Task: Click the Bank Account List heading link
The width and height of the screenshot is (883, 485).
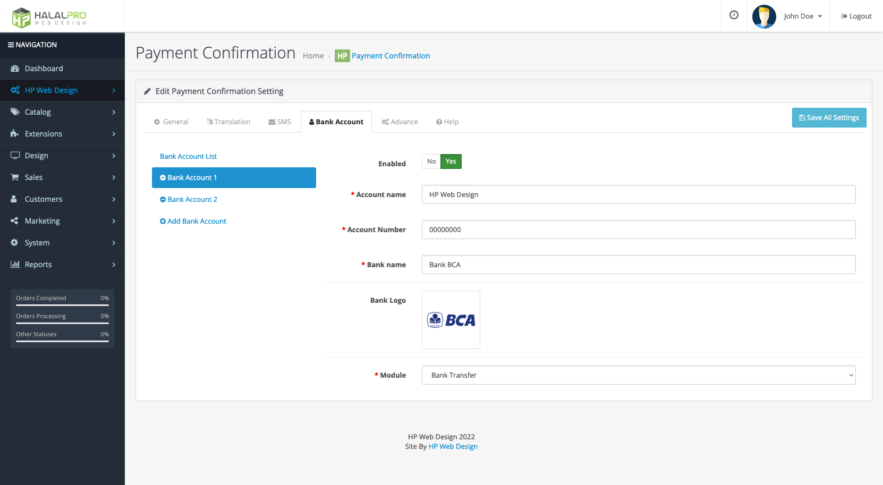Action: pyautogui.click(x=188, y=157)
